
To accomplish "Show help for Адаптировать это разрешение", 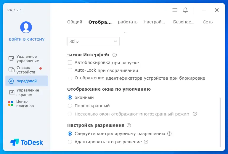I will click(146, 142).
